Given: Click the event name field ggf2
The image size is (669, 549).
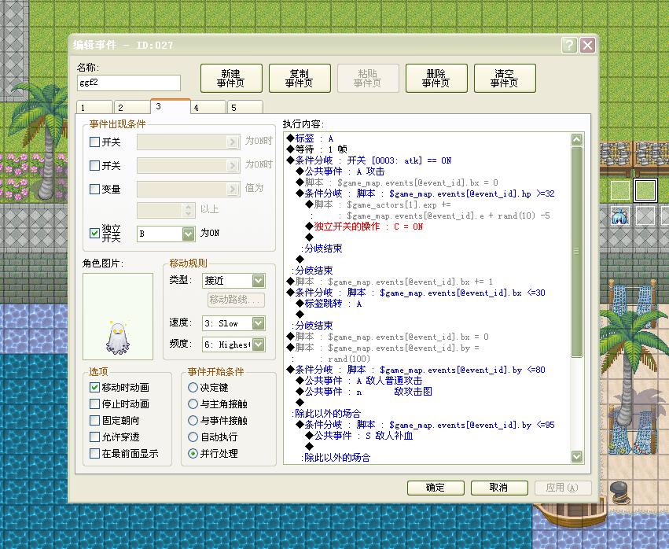Looking at the screenshot, I should [x=129, y=83].
